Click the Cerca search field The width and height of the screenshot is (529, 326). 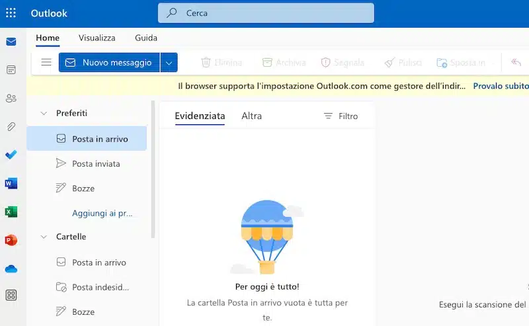pos(266,13)
